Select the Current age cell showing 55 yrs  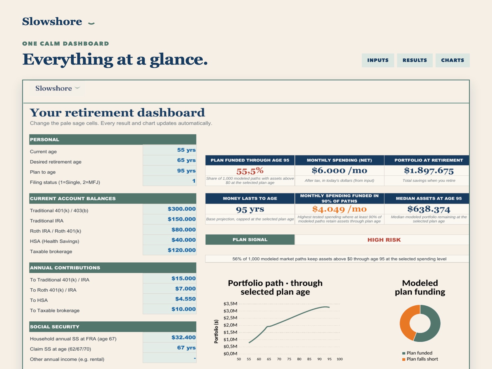pos(169,150)
